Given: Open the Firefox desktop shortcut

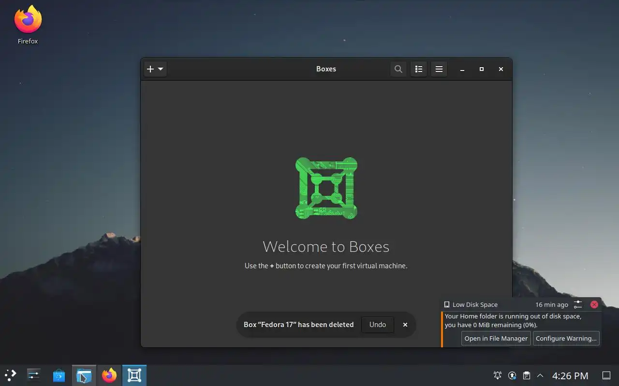Looking at the screenshot, I should pos(28,25).
